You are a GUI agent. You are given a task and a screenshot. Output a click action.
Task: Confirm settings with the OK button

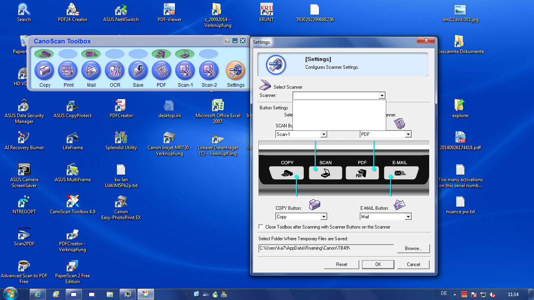pyautogui.click(x=378, y=264)
